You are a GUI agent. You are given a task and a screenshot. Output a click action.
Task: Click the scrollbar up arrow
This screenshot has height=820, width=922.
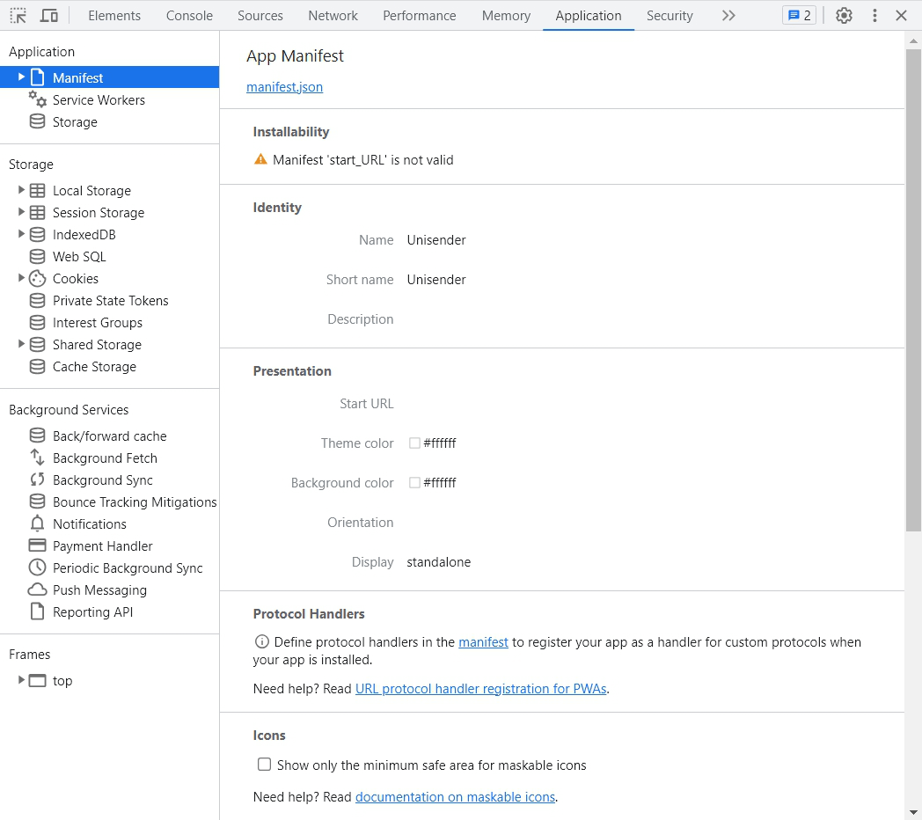[x=913, y=40]
